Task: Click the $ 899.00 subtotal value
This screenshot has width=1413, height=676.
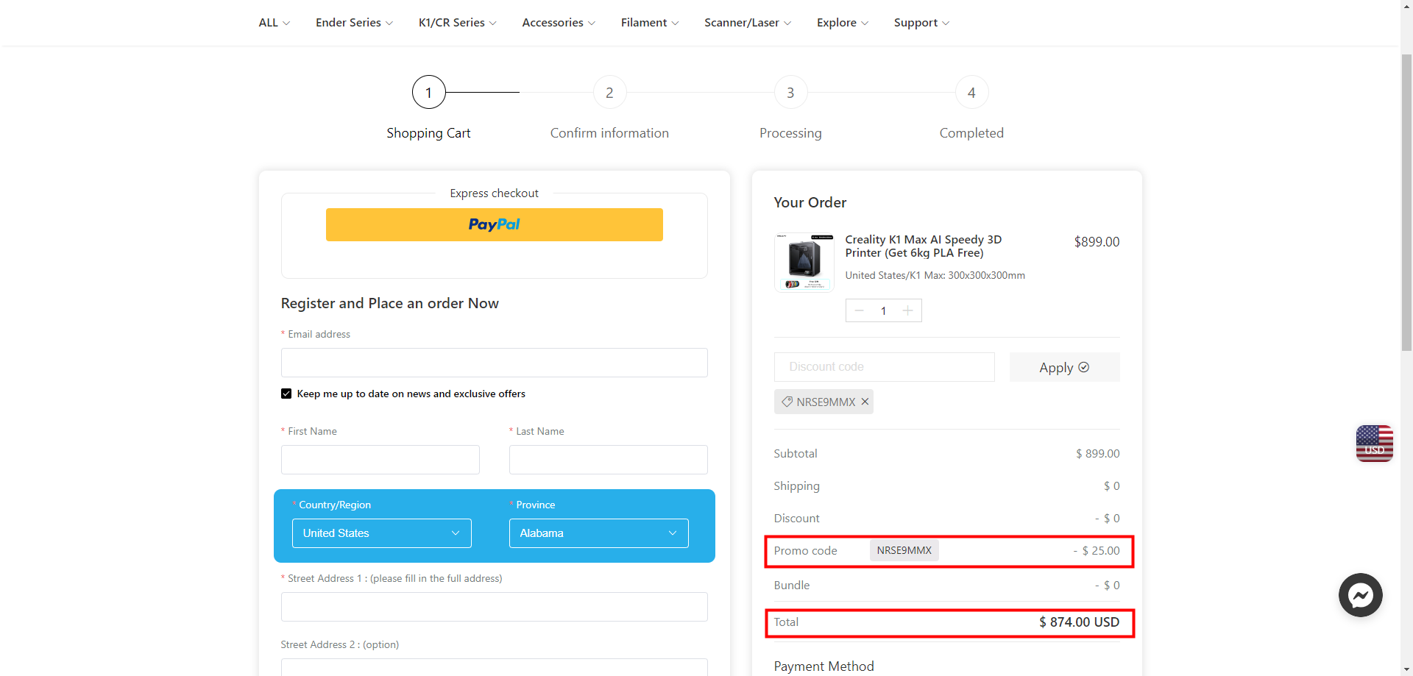Action: [x=1097, y=454]
